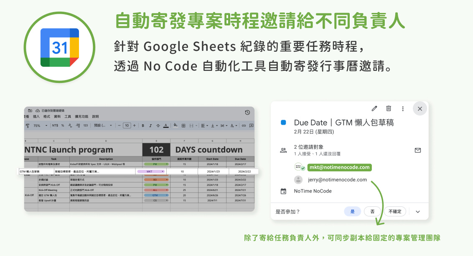Open the vertical align dropdown
The height and width of the screenshot is (256, 473).
[x=214, y=125]
